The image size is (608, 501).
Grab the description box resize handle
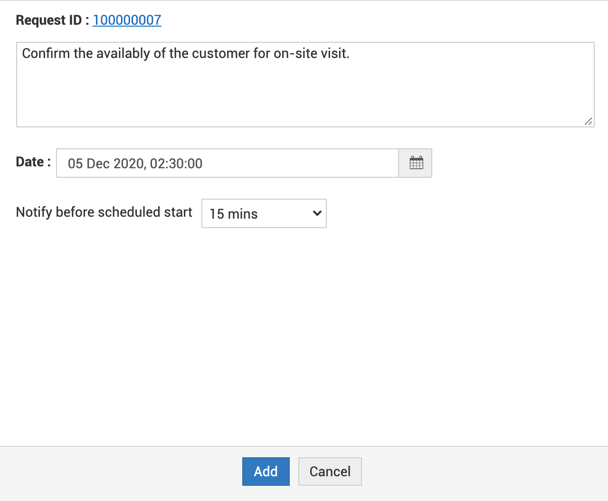[588, 122]
